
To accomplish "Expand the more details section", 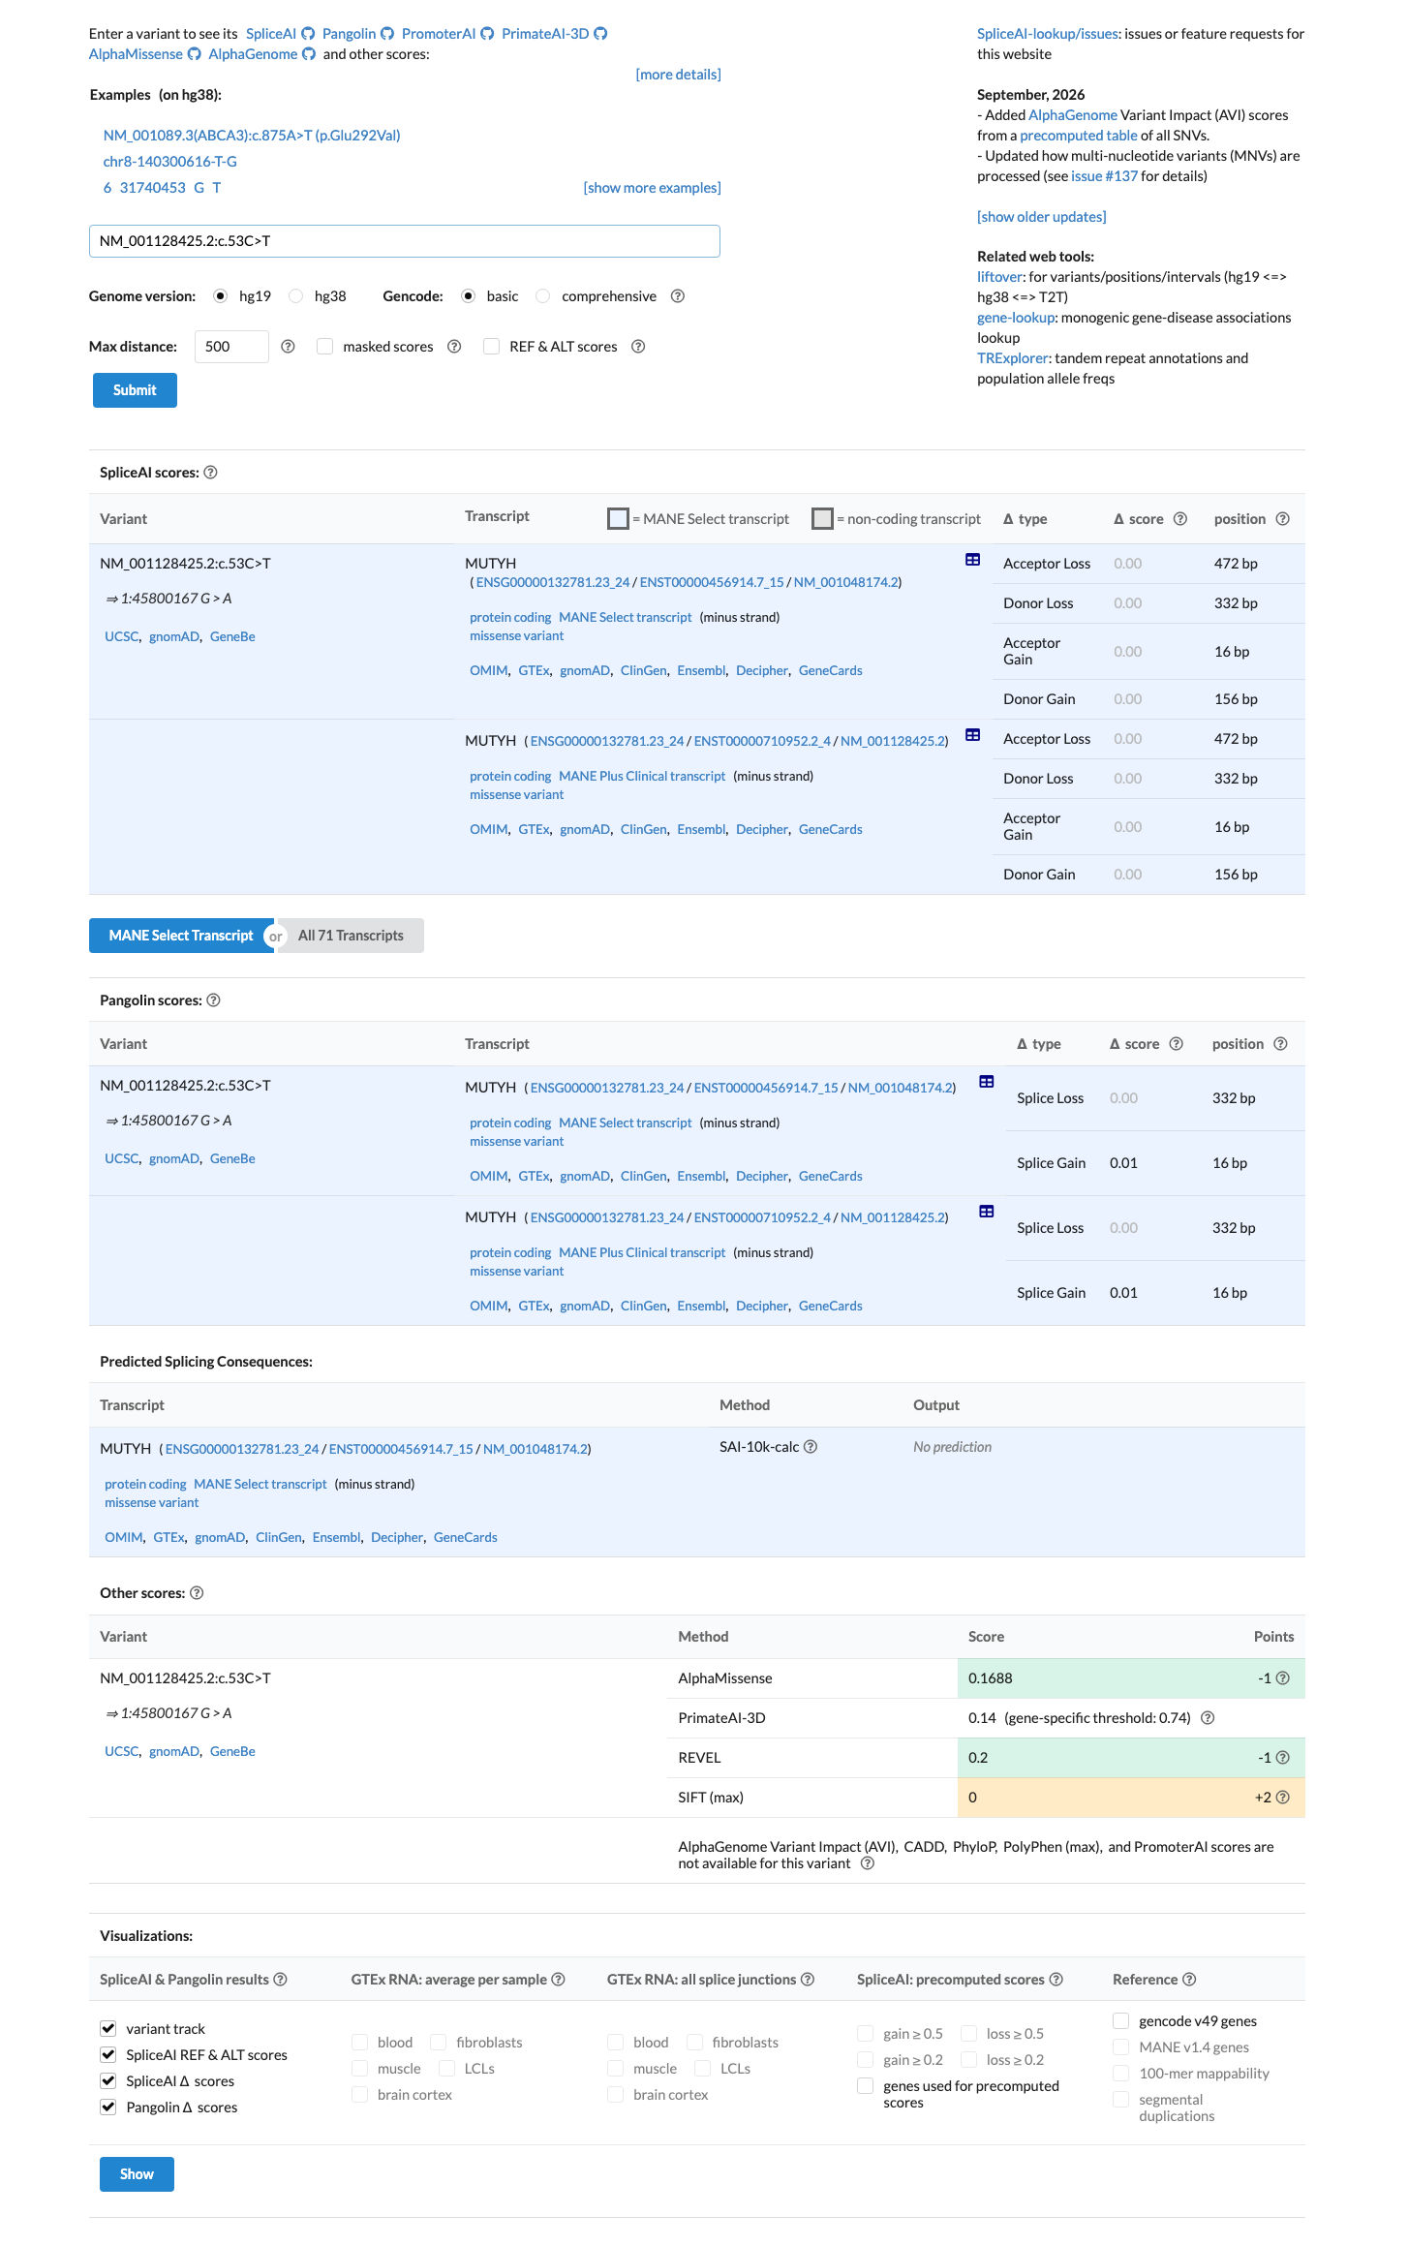I will tap(678, 75).
